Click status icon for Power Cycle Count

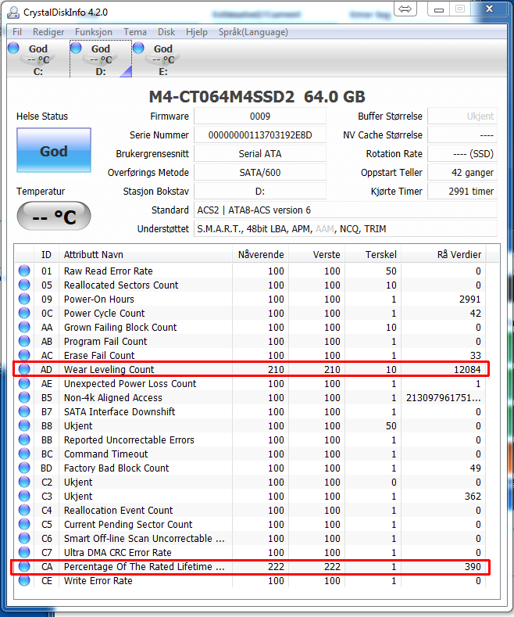[24, 314]
